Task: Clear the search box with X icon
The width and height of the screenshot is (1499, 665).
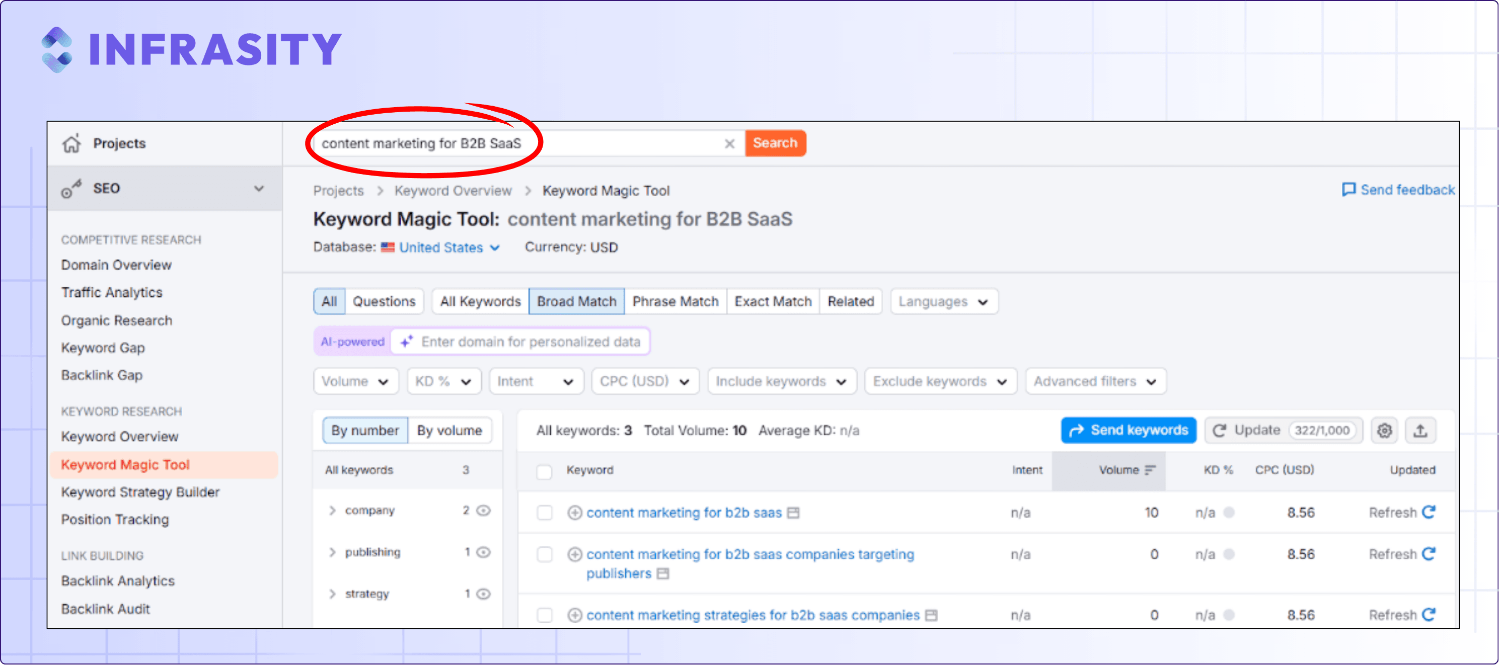Action: pos(729,143)
